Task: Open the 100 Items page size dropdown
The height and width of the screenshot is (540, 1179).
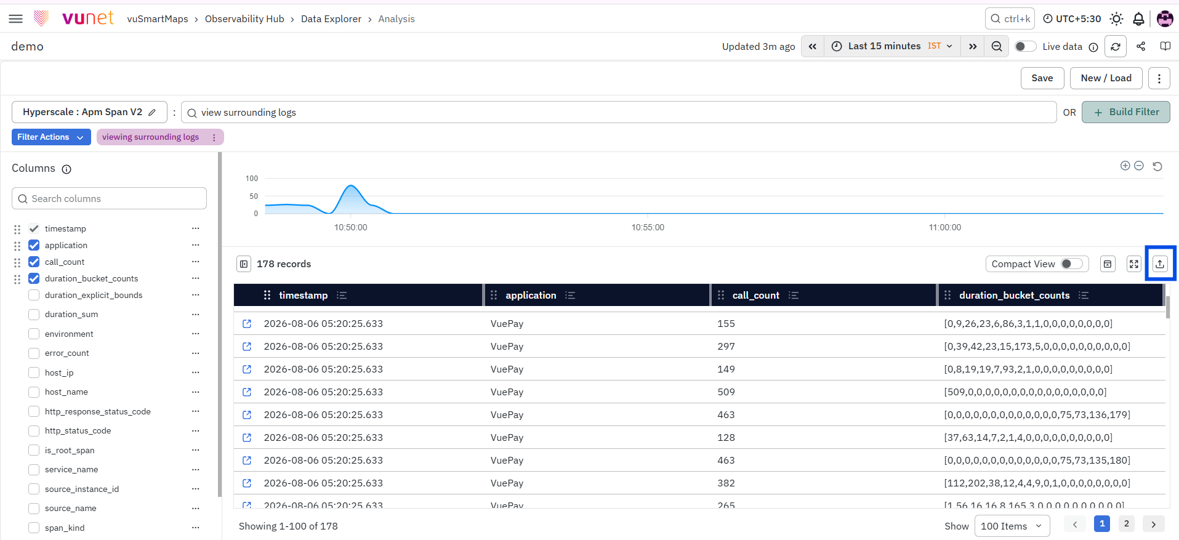Action: [x=1012, y=526]
